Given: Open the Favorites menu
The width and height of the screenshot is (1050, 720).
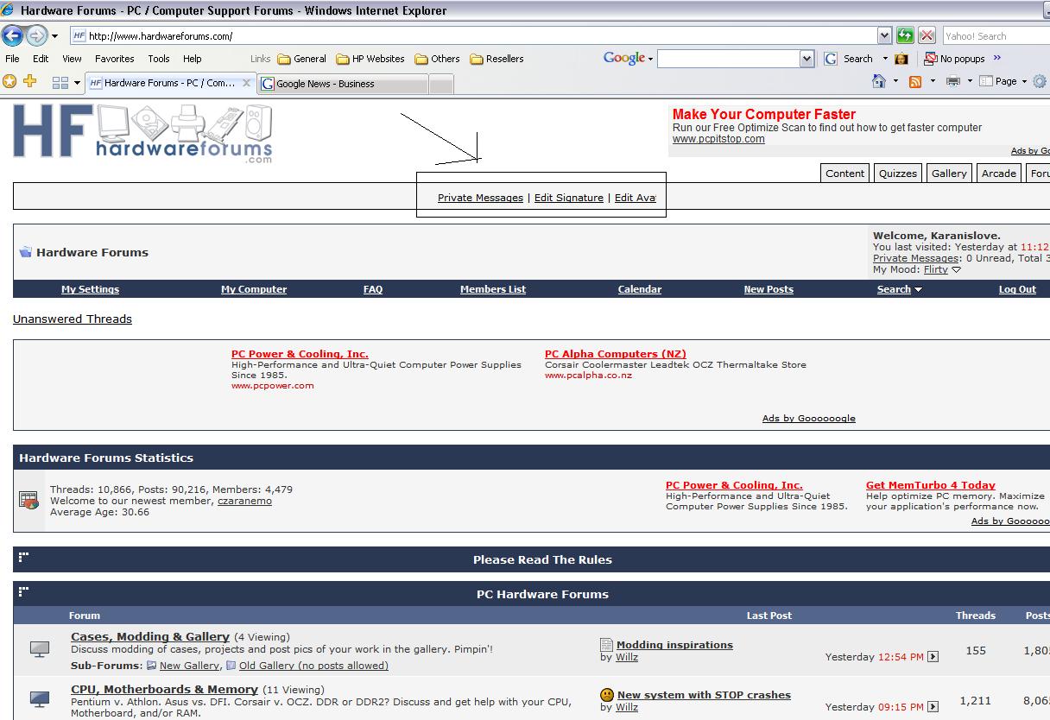Looking at the screenshot, I should [x=114, y=59].
